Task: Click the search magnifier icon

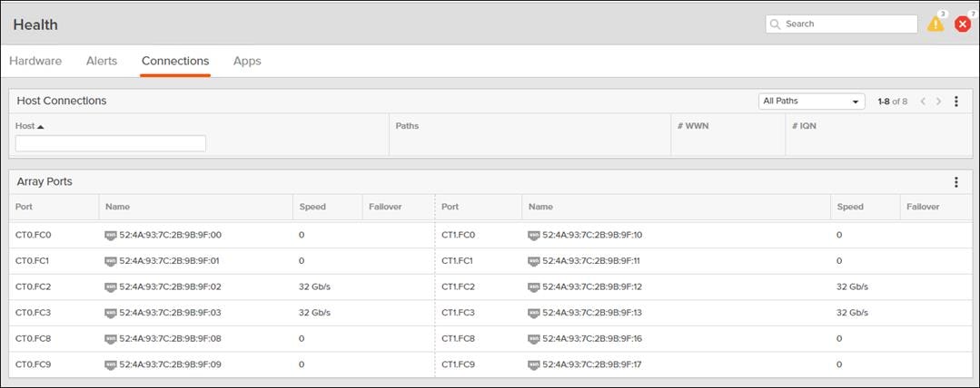Action: pyautogui.click(x=776, y=24)
